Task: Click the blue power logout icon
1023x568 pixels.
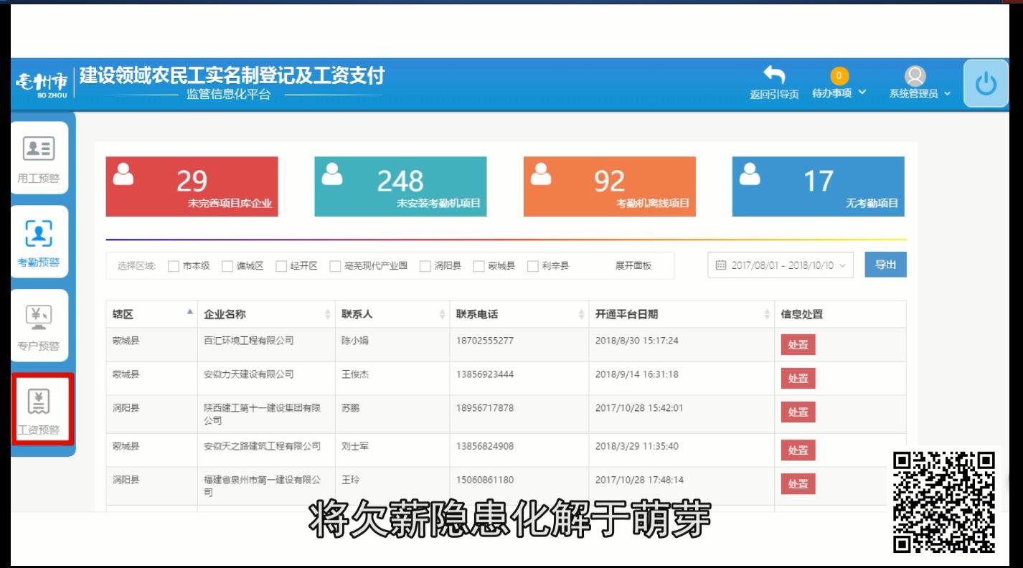Action: coord(986,84)
